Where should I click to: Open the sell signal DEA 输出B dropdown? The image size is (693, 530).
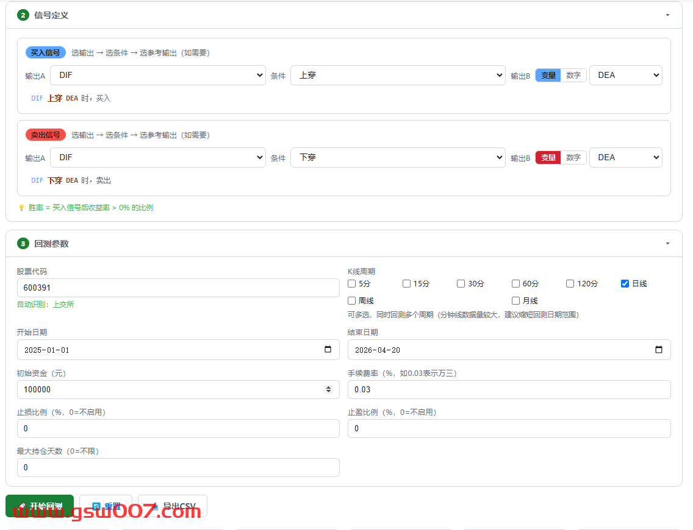(626, 157)
